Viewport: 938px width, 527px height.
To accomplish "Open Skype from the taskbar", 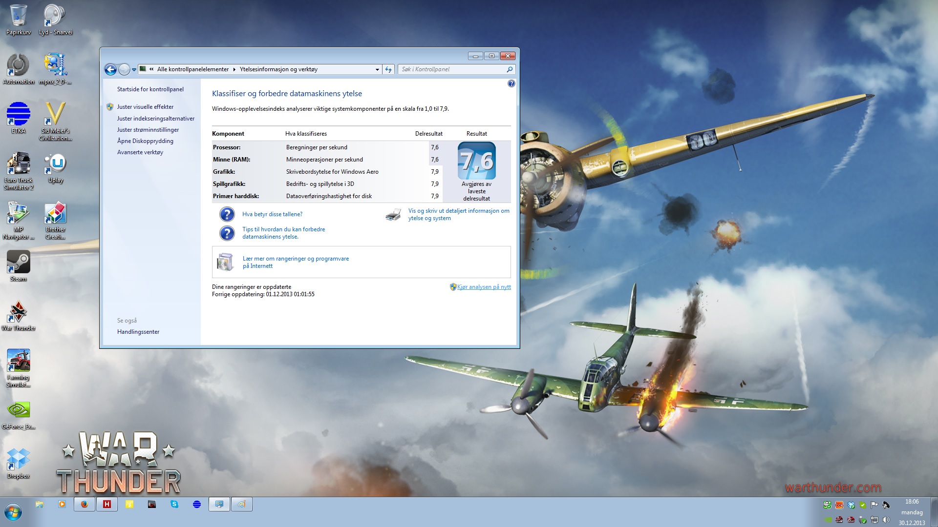I will pos(174,504).
